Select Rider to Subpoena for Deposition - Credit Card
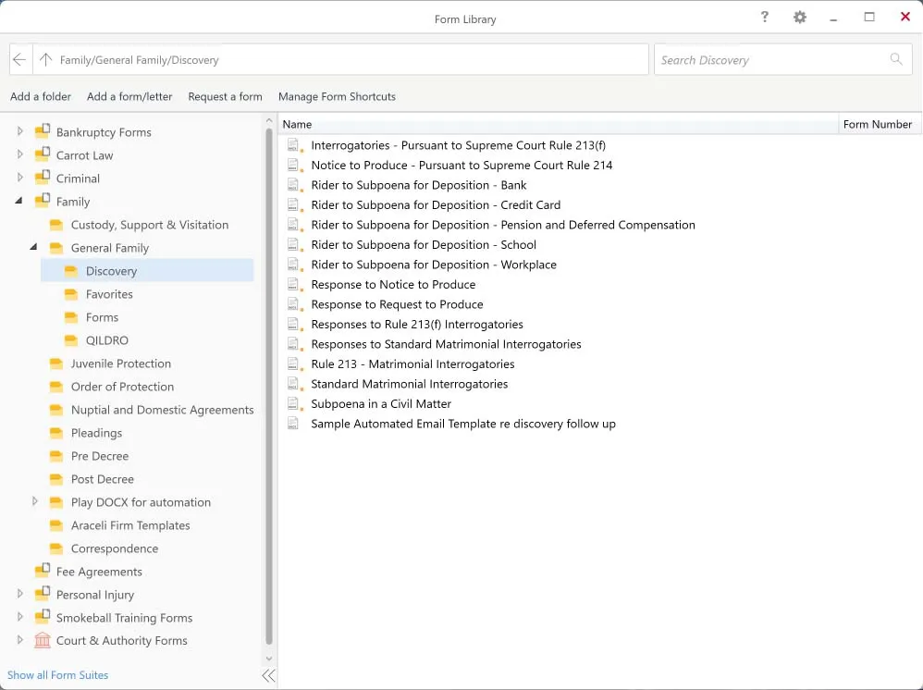This screenshot has width=923, height=690. pos(436,205)
